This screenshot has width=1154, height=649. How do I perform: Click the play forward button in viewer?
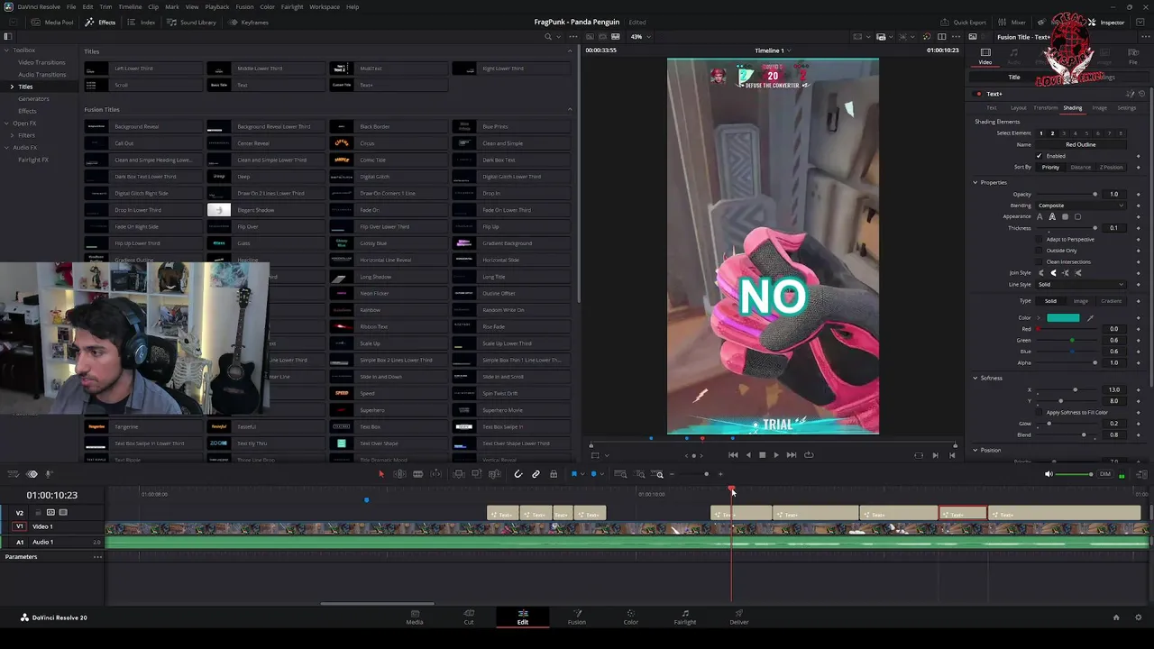click(x=776, y=455)
